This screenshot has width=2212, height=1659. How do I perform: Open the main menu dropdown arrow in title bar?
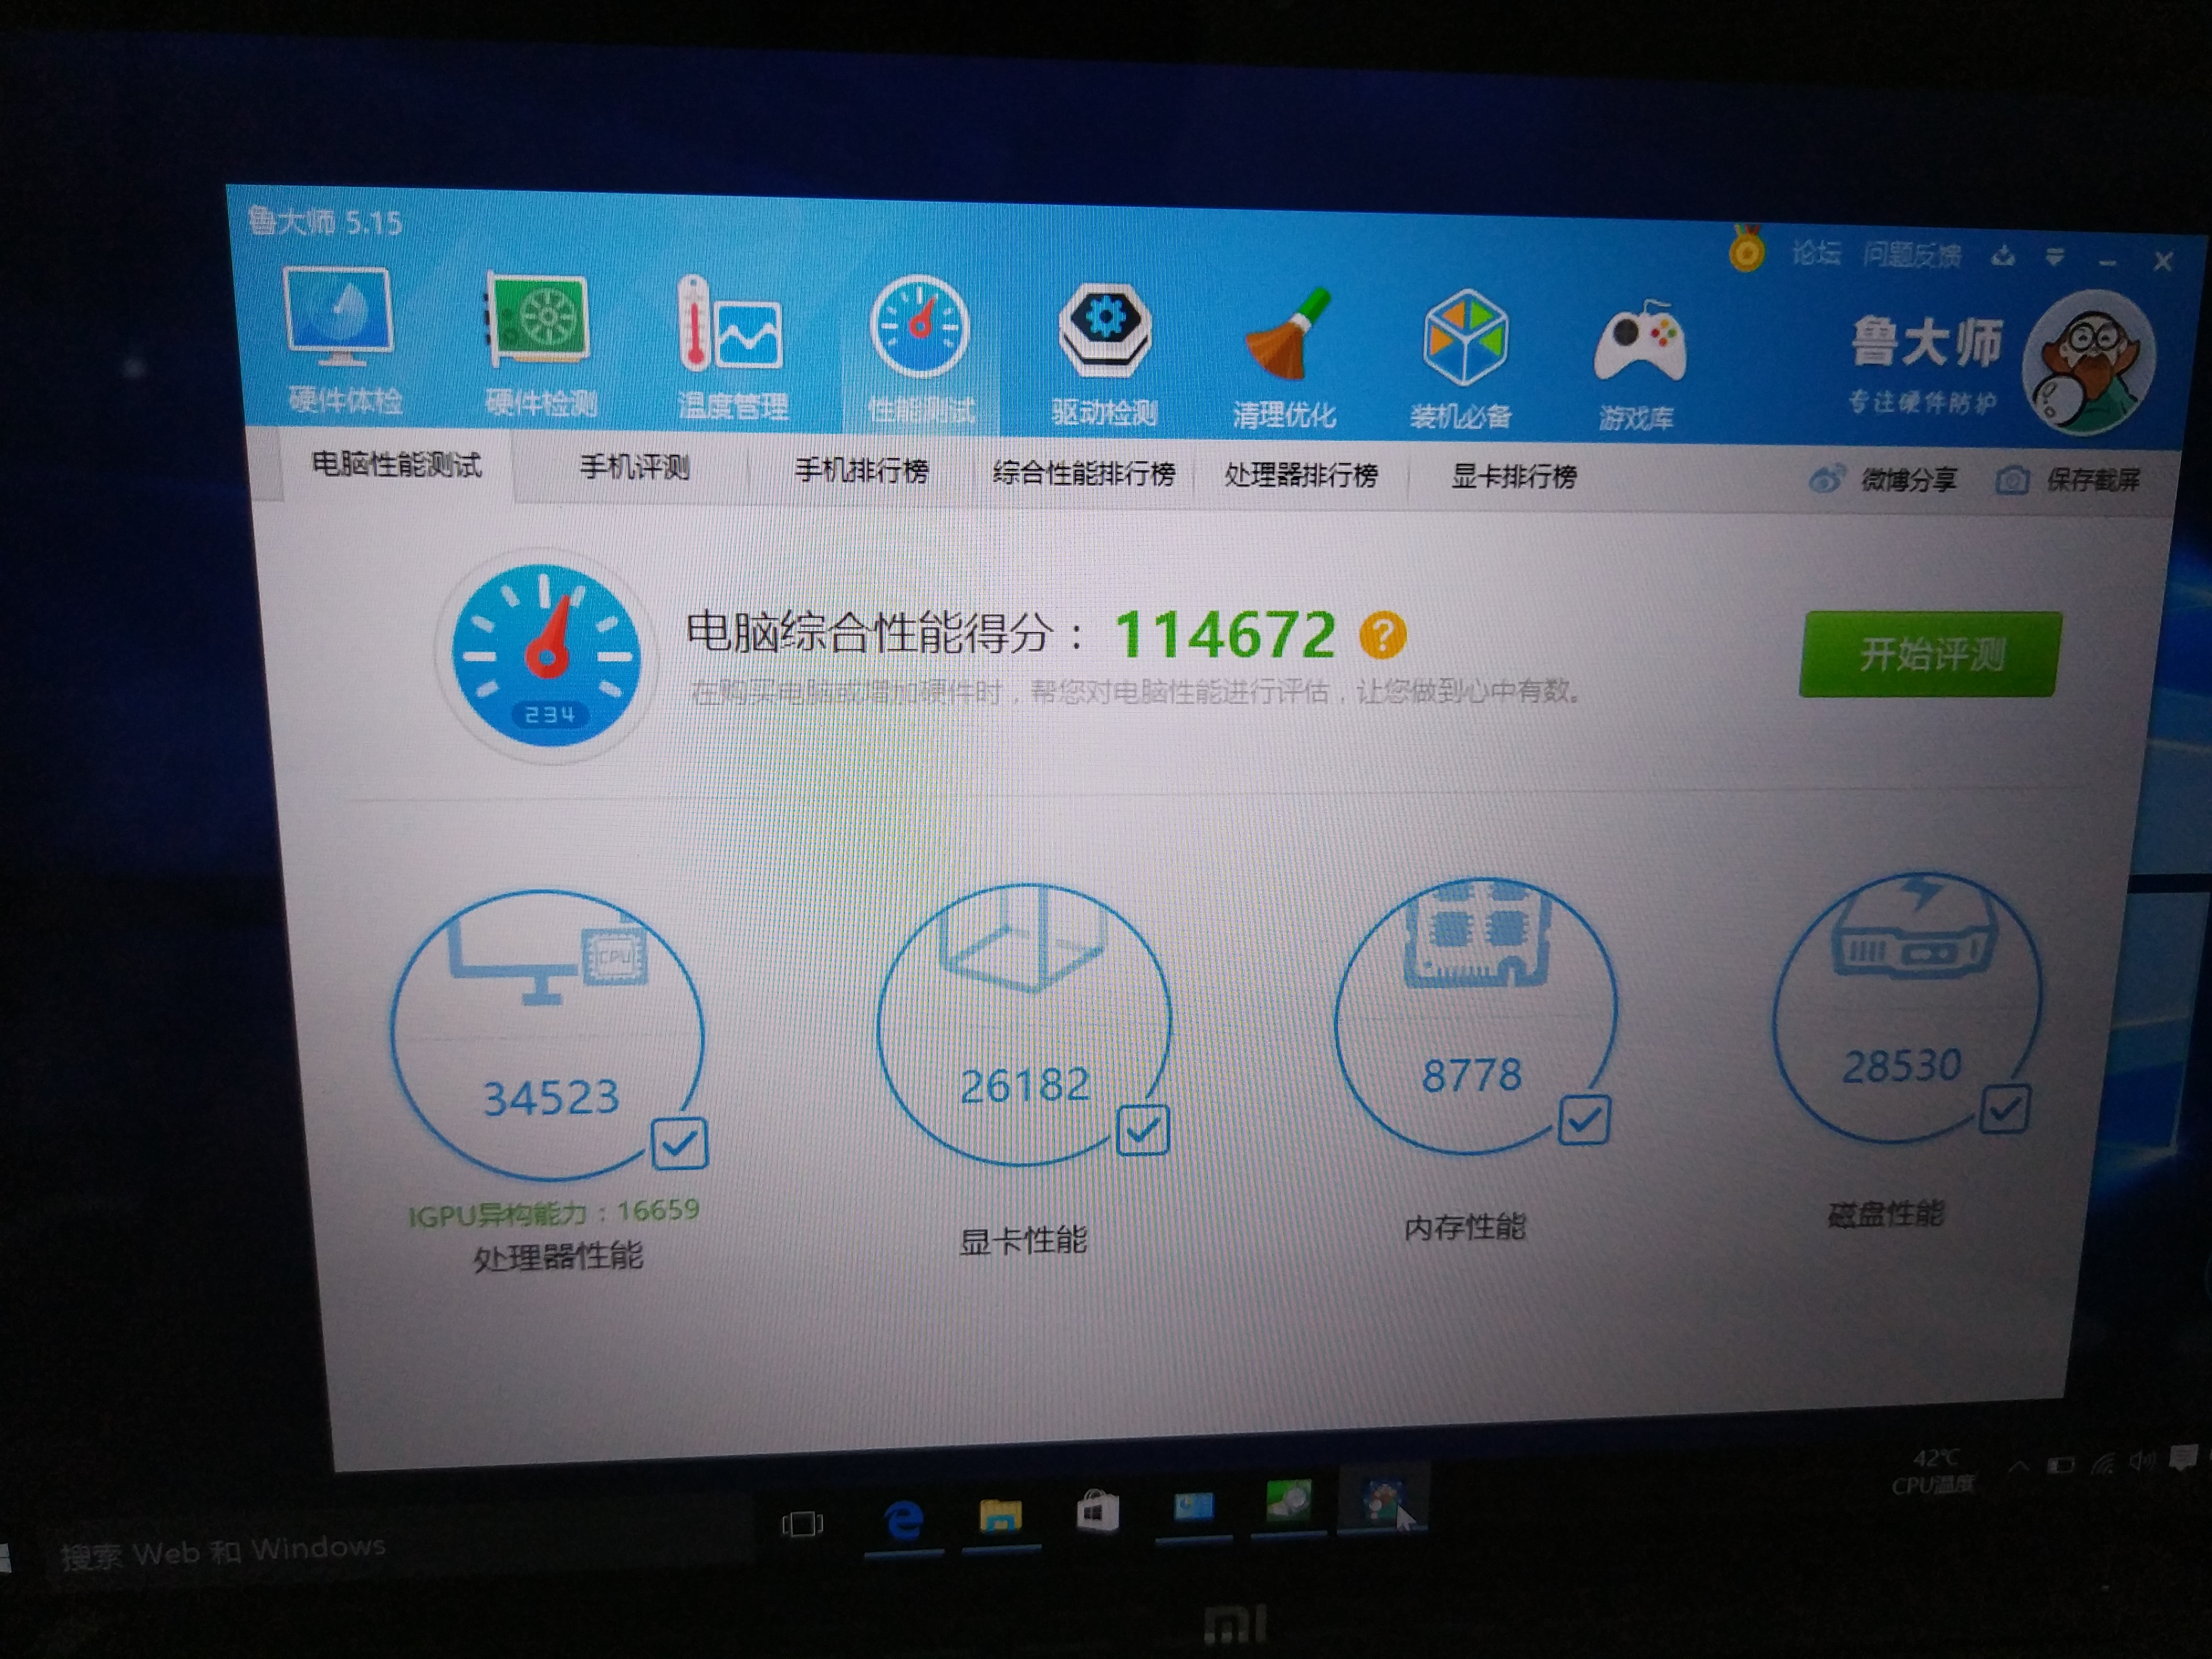[2054, 258]
